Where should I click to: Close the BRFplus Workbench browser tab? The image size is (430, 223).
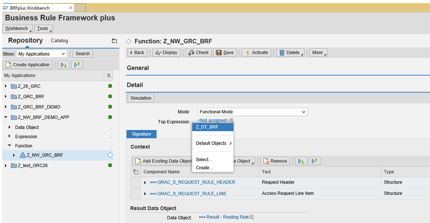click(71, 8)
